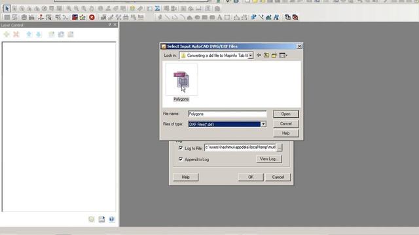Expand the Look in folder dropdown
The width and height of the screenshot is (419, 235).
tap(250, 55)
